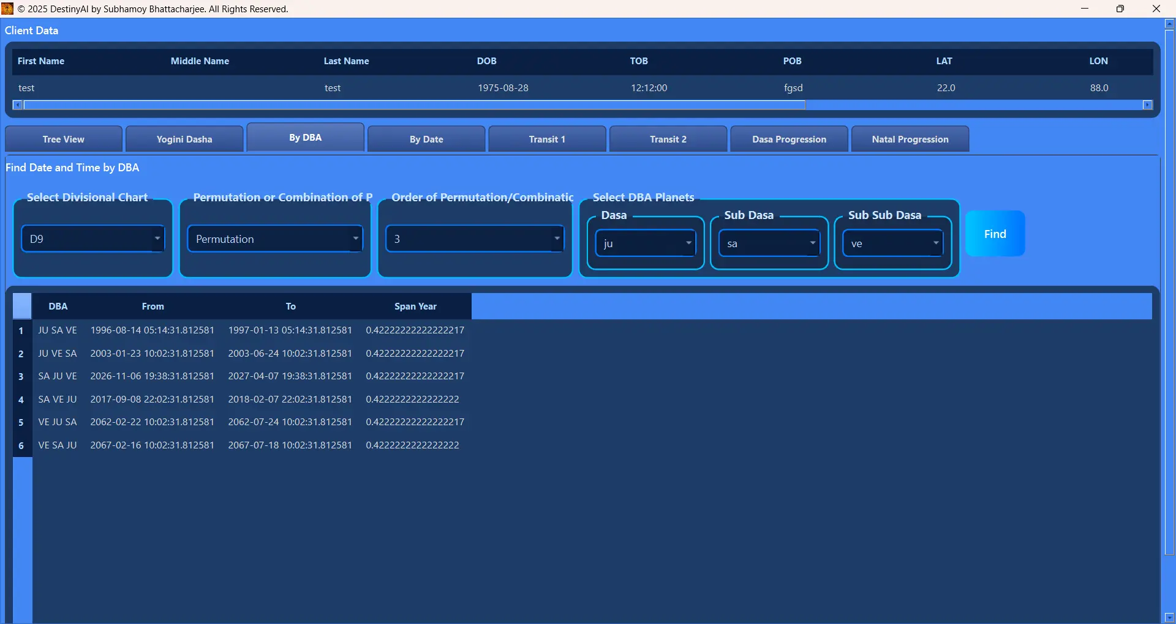The image size is (1176, 624).
Task: Click the results table corner select-all cell
Action: pos(22,306)
